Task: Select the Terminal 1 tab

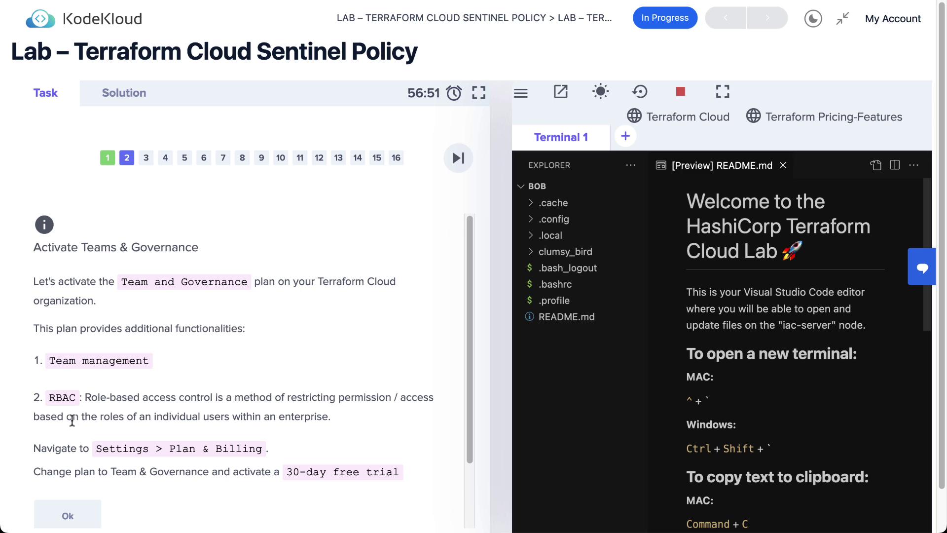Action: (561, 137)
